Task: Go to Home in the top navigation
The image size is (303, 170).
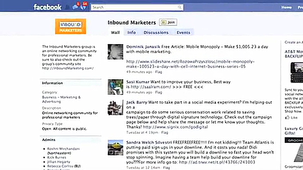Action: coord(287,8)
